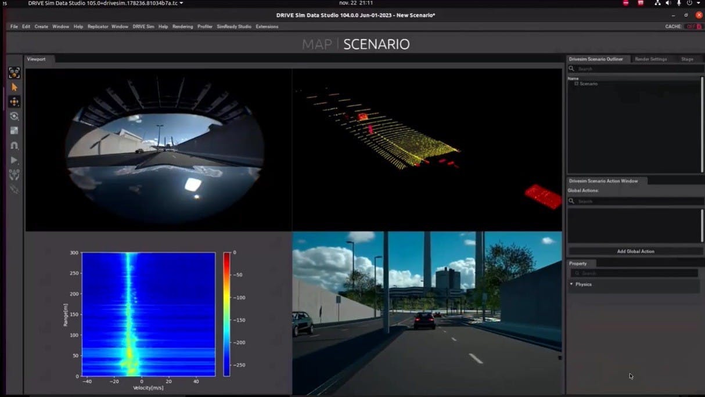Viewport: 705px width, 397px height.
Task: Switch to MAP mode
Action: pos(316,44)
